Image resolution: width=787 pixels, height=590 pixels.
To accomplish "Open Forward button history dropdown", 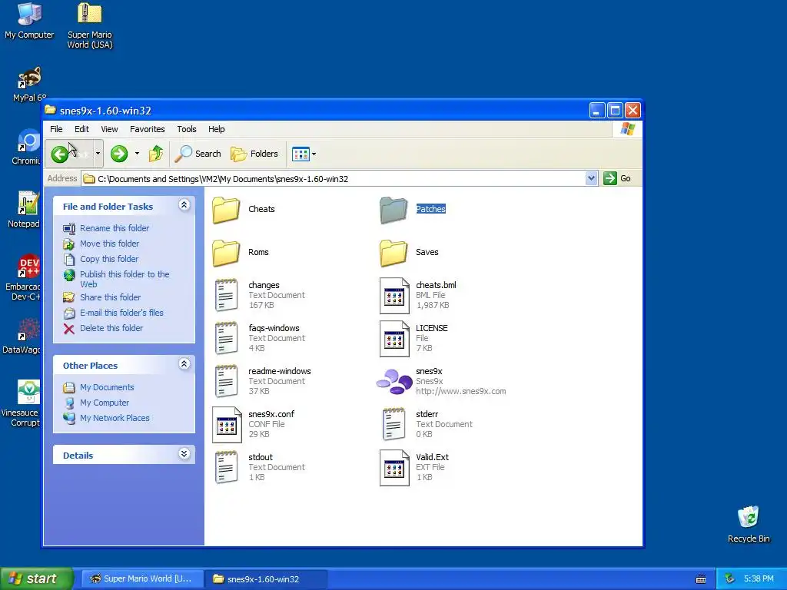I will [x=137, y=154].
